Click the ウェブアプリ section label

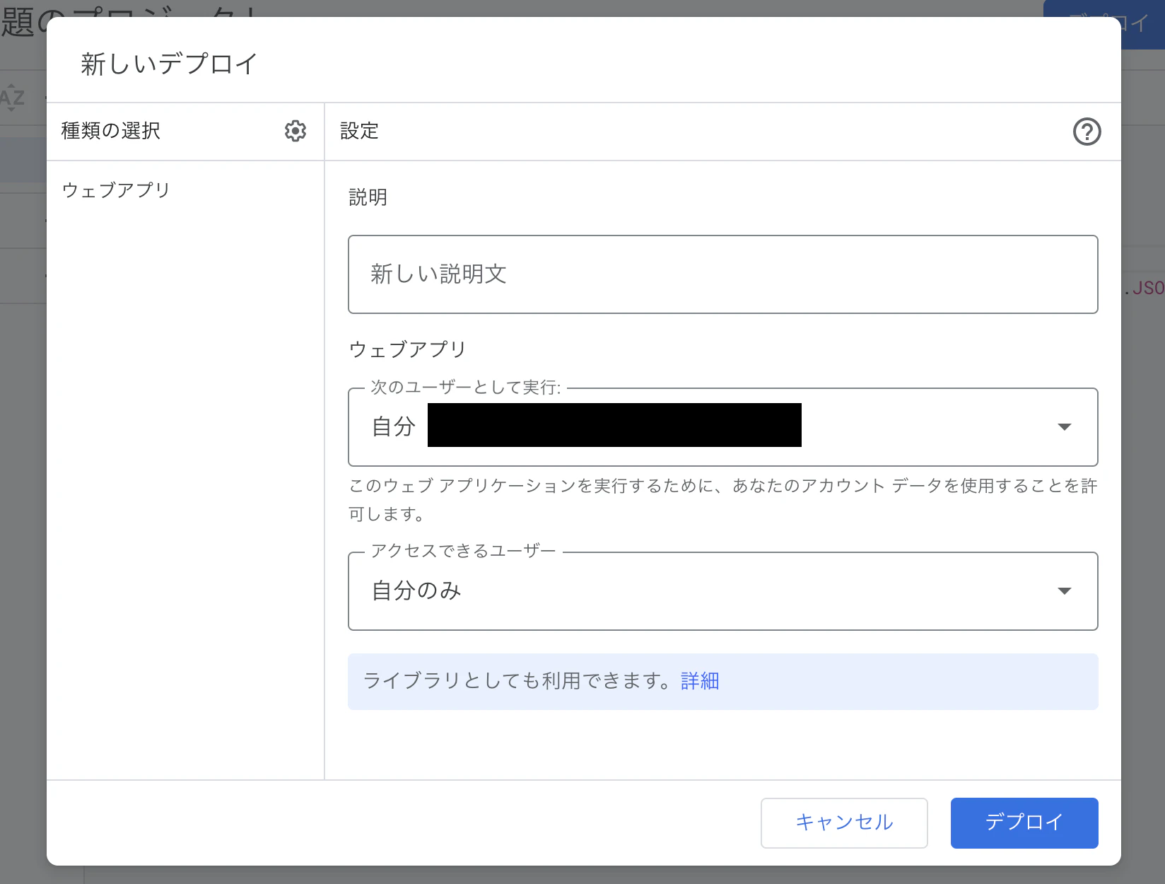pyautogui.click(x=407, y=348)
